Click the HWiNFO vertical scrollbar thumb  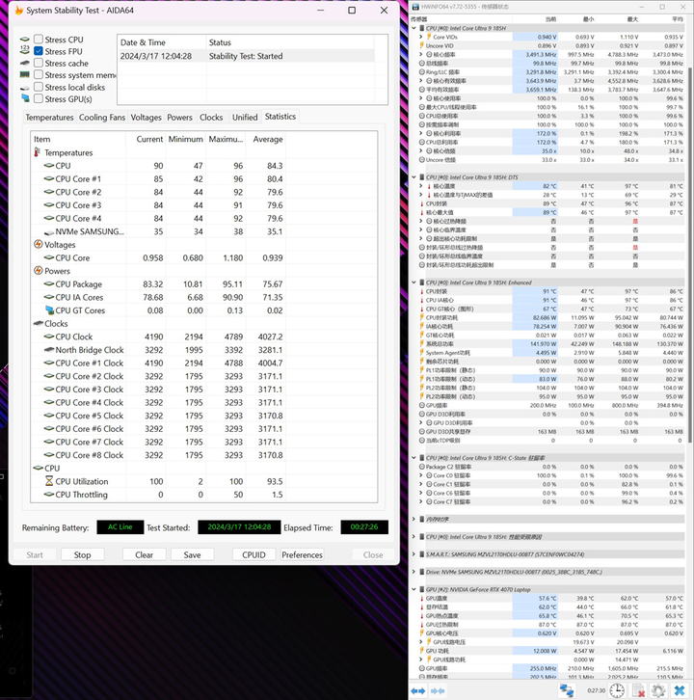click(689, 255)
